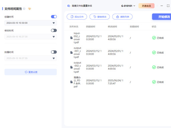Select file name output-001_convert.pdf
The height and width of the screenshot is (128, 171).
77,53
